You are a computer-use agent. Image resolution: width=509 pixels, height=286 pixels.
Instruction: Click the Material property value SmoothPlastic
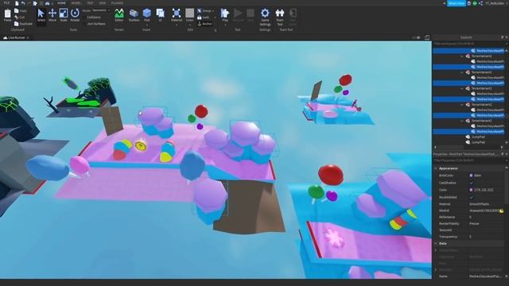point(479,204)
